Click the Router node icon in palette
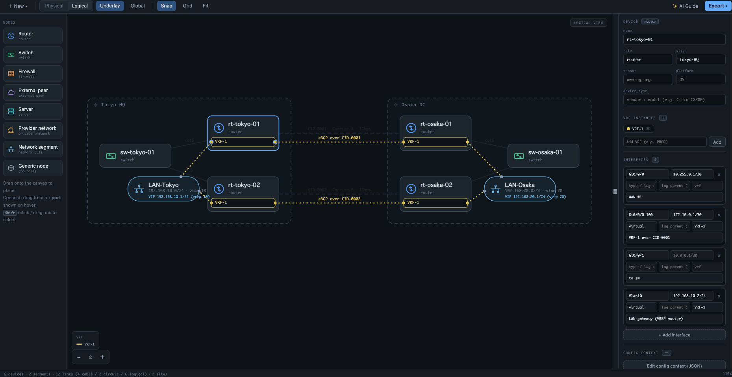 (11, 36)
